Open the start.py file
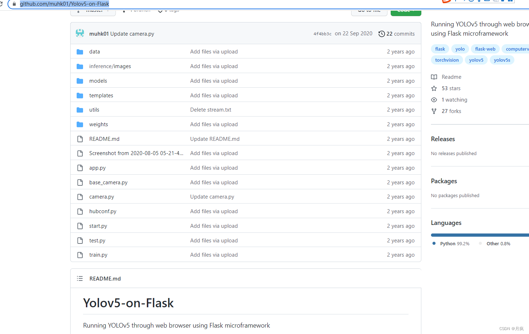The width and height of the screenshot is (529, 334). point(98,226)
